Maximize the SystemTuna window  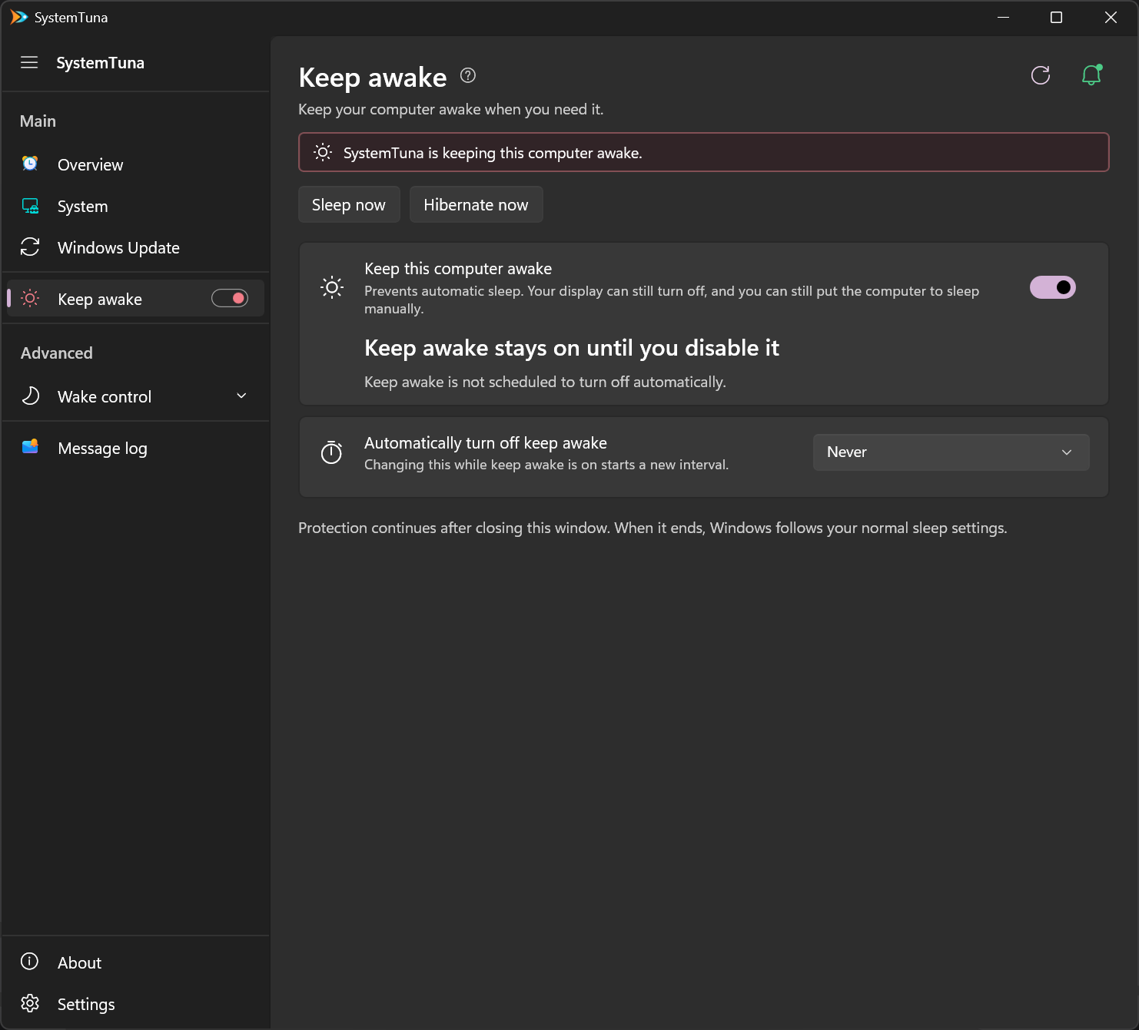(1056, 17)
